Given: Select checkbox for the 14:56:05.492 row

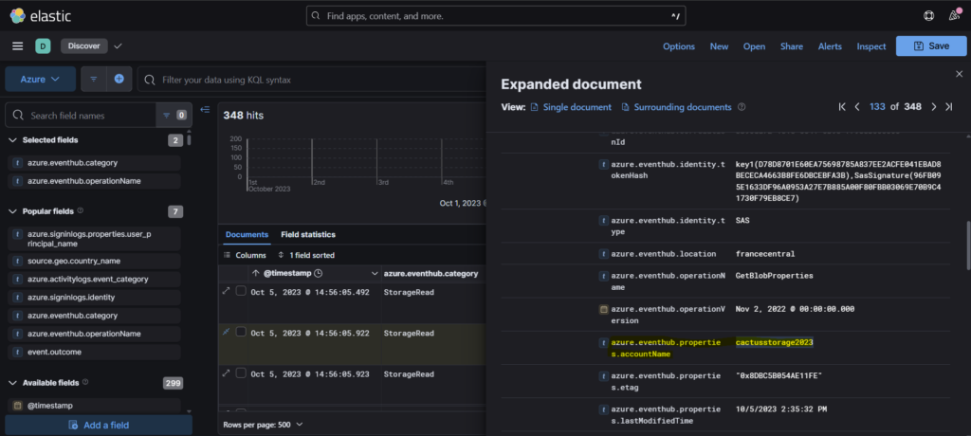Looking at the screenshot, I should (x=241, y=292).
